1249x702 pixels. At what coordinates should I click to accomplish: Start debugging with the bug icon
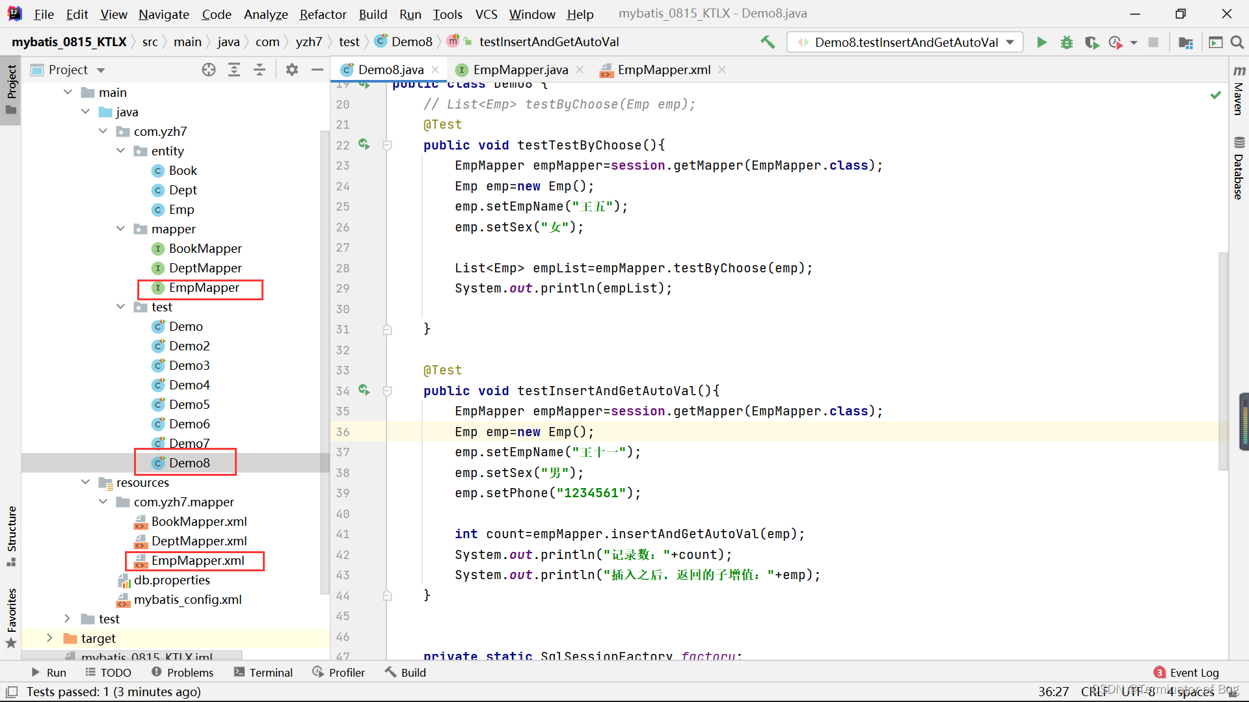1067,42
